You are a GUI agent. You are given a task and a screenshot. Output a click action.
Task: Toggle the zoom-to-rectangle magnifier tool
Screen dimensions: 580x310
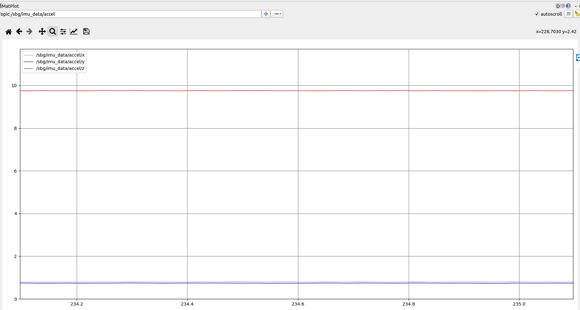52,32
